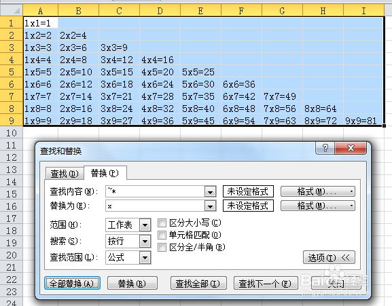Click cell containing 9x9=81
This screenshot has width=392, height=306.
(x=363, y=121)
